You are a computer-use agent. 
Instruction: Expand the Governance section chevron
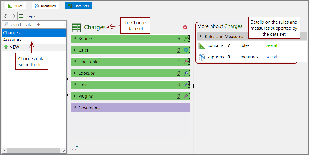[75, 108]
